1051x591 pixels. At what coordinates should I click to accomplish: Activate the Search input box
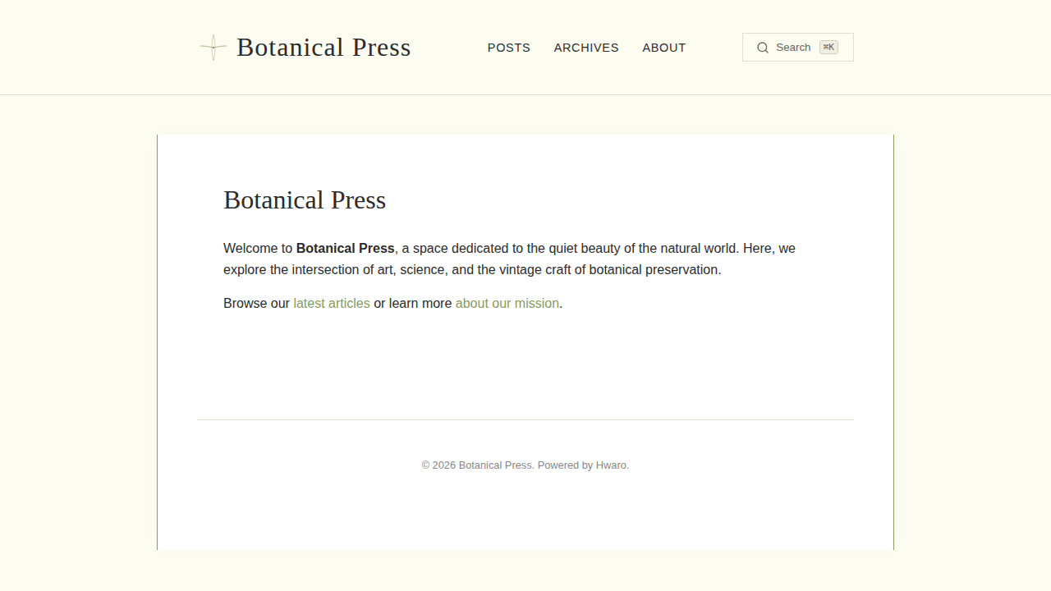797,47
